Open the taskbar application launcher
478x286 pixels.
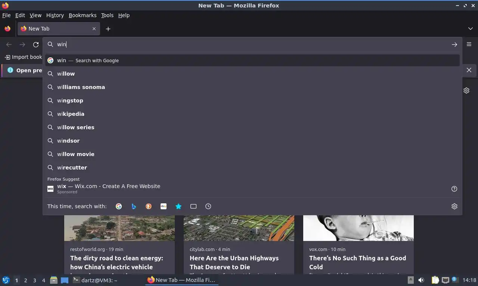coord(6,280)
